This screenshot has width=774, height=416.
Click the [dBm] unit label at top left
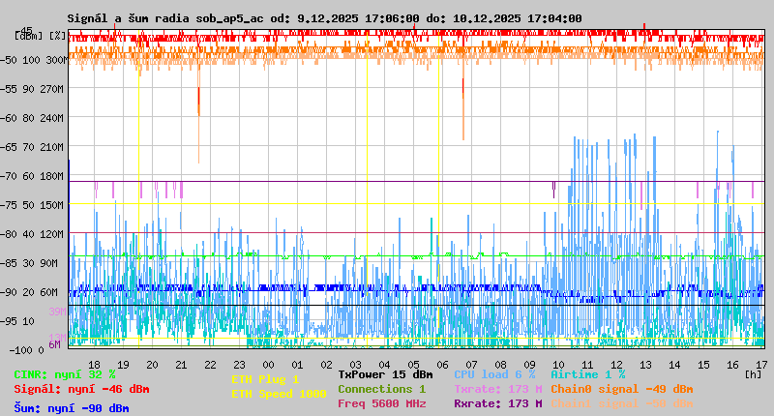pyautogui.click(x=25, y=36)
